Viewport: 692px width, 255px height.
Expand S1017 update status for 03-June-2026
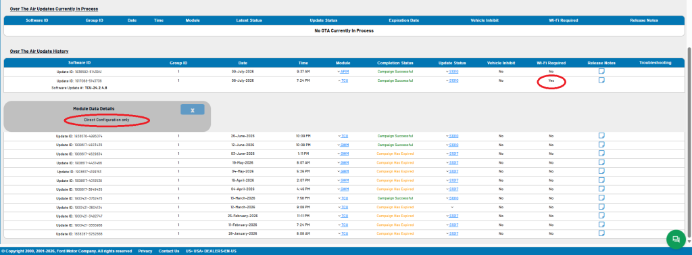tap(447, 154)
